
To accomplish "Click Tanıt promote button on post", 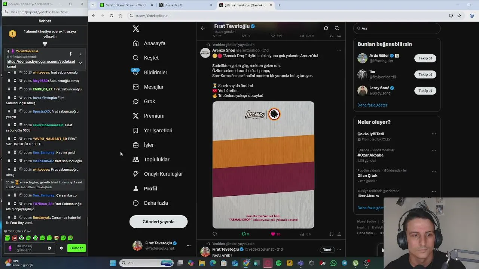I will pos(327,250).
